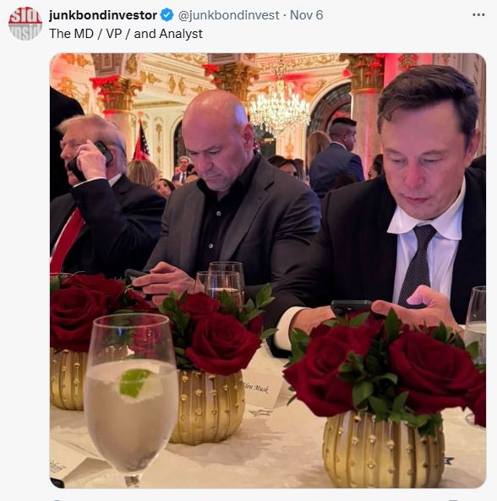Click the Musk place card in the photo
Screen dimensions: 497x501
262,388
